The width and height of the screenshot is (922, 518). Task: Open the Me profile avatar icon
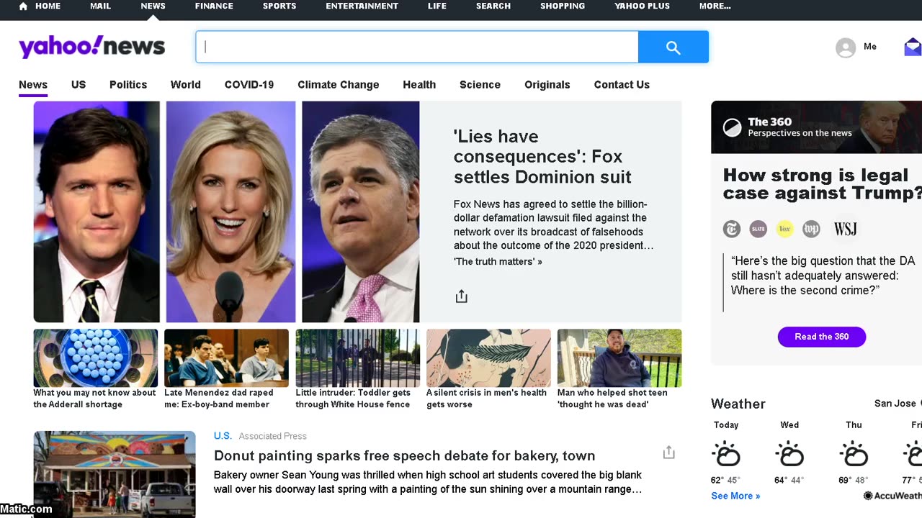click(x=846, y=47)
